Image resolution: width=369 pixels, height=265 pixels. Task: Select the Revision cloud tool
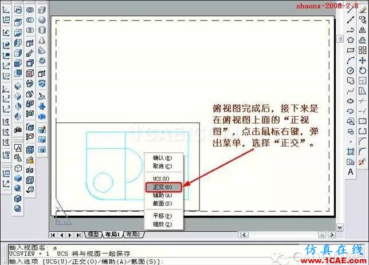(x=351, y=81)
